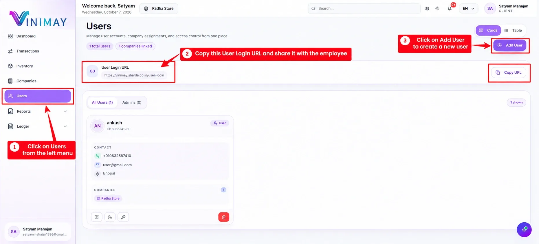Open the SA profile avatar in header
Viewport: 539px width, 244px height.
coord(490,8)
